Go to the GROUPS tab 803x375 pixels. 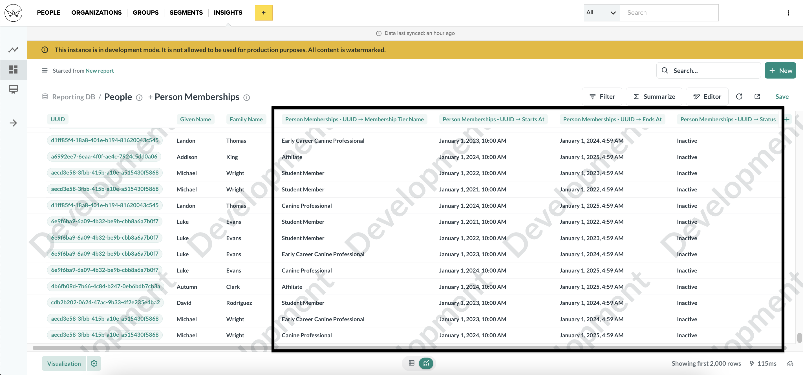145,13
